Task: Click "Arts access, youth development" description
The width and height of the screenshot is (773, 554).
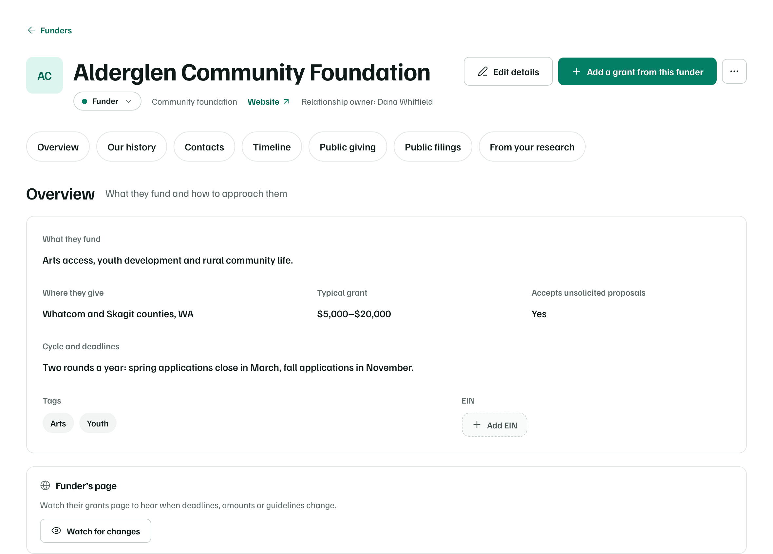Action: pos(168,260)
